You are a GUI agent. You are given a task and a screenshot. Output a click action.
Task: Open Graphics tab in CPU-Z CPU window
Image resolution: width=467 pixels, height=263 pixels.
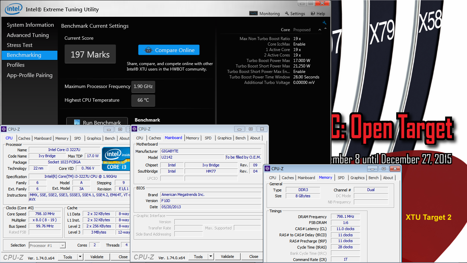pos(94,138)
